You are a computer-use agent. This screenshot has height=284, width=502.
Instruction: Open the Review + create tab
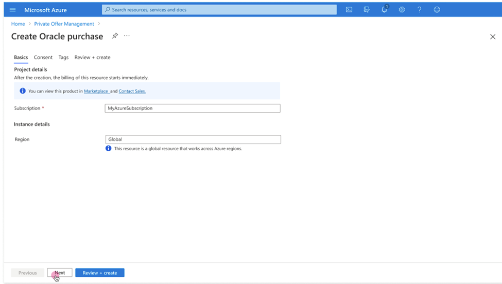coord(92,57)
